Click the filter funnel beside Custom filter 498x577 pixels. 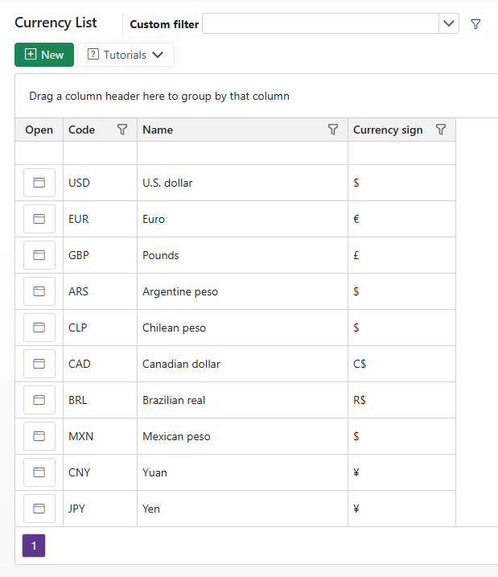(475, 24)
